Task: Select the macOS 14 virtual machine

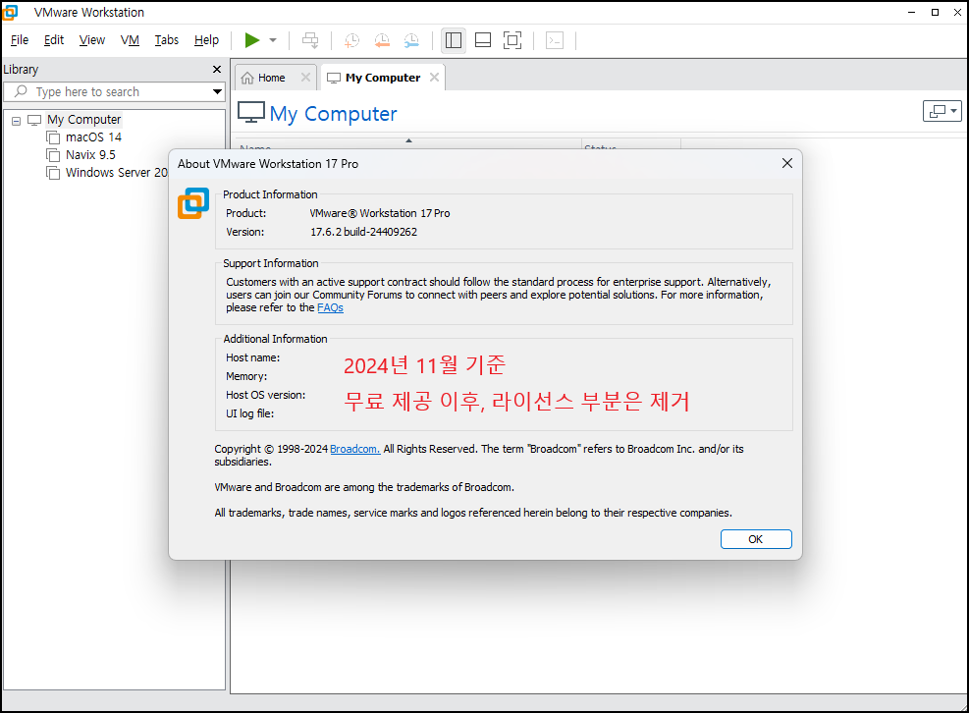Action: pos(93,137)
